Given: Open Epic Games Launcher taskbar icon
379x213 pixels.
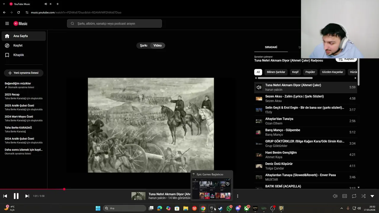Looking at the screenshot, I should pyautogui.click(x=212, y=208).
